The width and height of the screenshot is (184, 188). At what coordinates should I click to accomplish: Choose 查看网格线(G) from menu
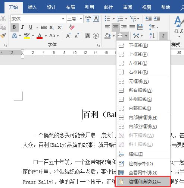[x=143, y=173]
